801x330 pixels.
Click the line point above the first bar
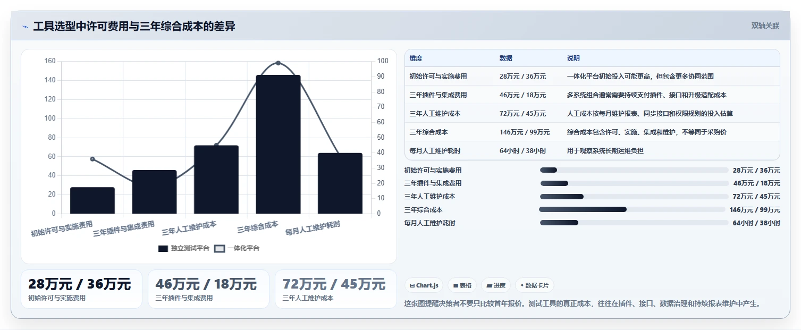92,159
